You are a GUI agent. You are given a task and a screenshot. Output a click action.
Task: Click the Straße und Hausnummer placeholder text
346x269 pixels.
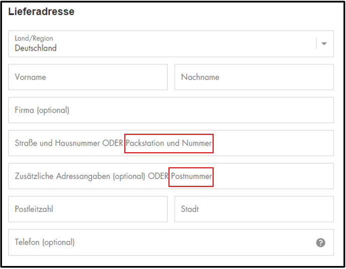tap(57, 143)
